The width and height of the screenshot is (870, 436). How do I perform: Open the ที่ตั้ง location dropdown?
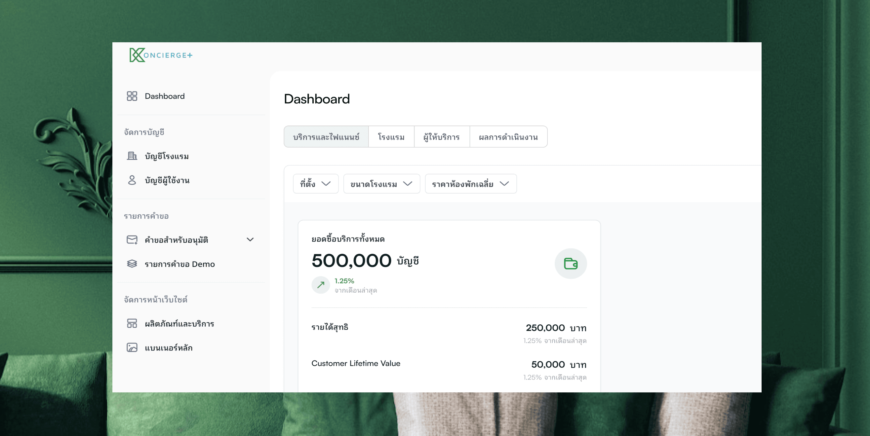click(315, 184)
